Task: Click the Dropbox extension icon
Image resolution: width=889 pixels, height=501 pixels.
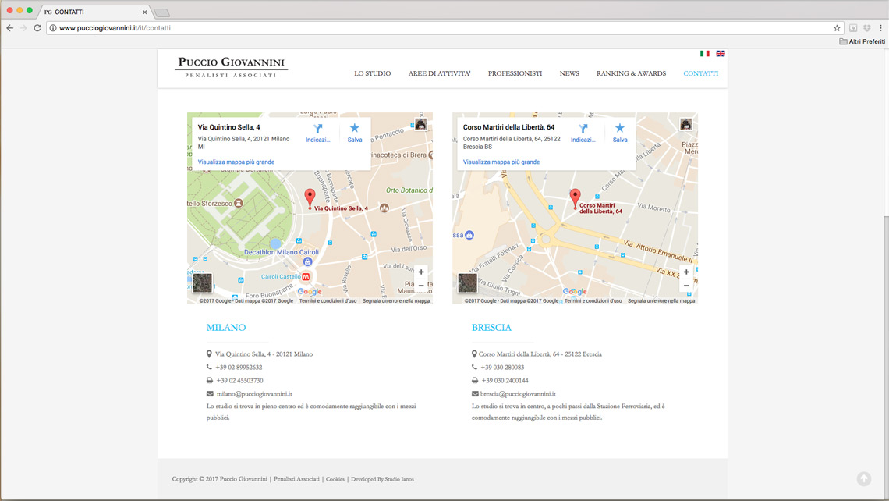Action: coord(867,28)
